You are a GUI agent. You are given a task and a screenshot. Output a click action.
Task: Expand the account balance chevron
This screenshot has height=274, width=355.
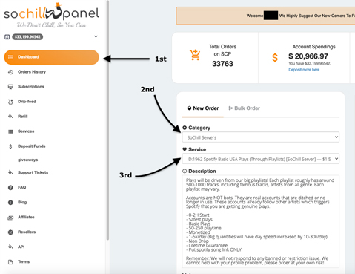point(96,36)
